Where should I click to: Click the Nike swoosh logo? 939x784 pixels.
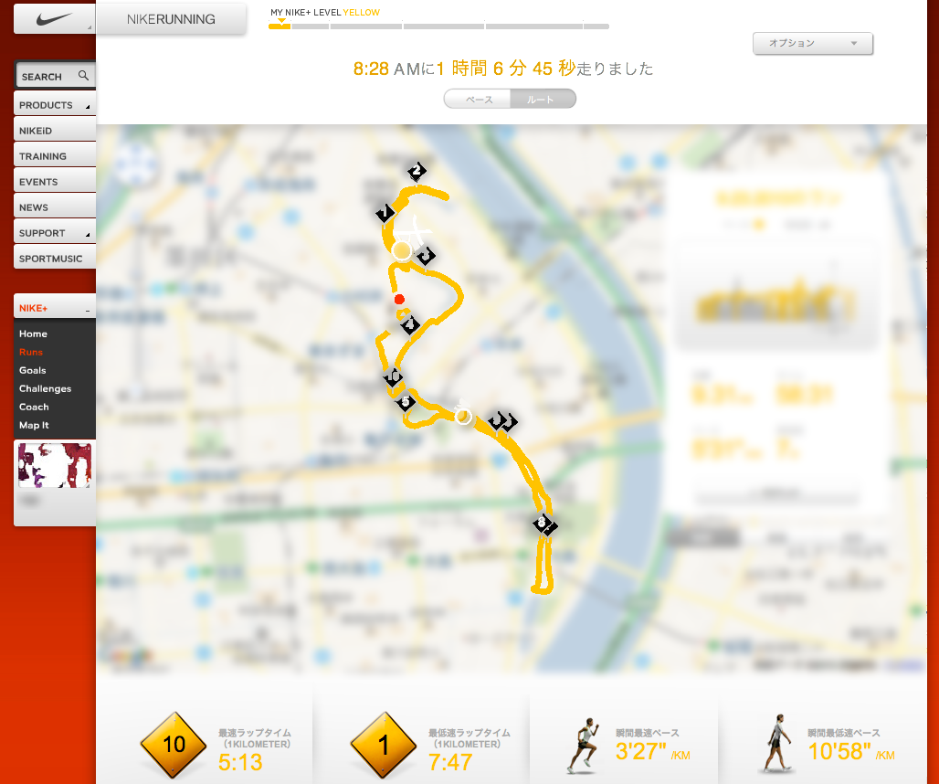click(53, 19)
